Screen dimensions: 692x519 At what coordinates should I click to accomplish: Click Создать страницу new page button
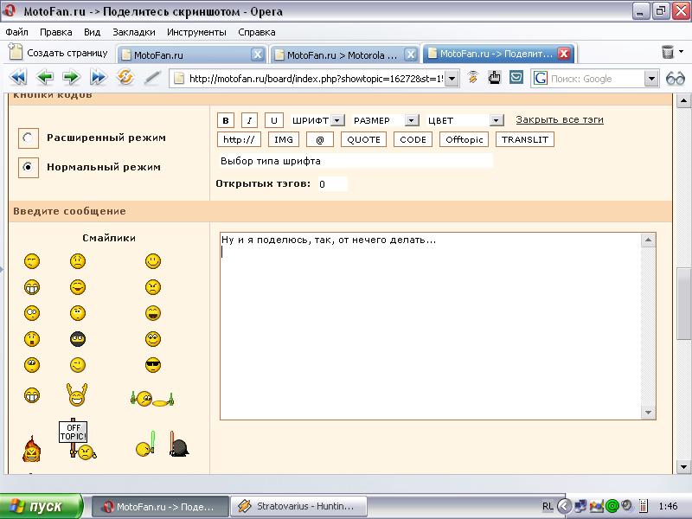coord(59,53)
